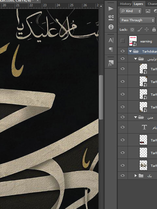Screen dimensions: 157x209
Task: Hide the متن group
Action: pos(123,117)
